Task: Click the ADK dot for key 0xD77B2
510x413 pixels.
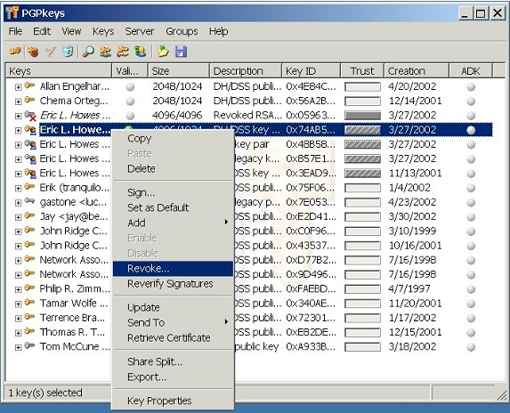Action: (471, 260)
